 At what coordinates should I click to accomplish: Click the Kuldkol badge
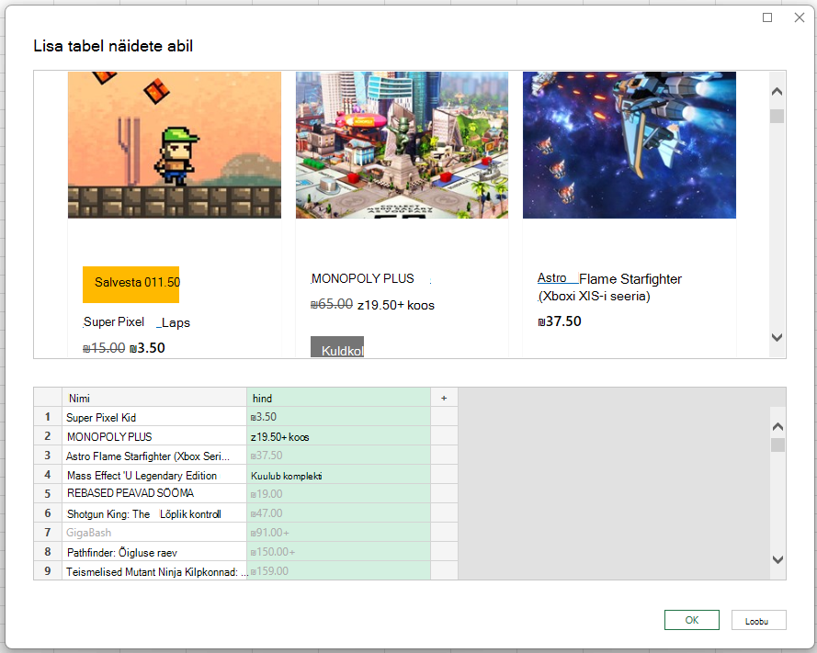337,347
